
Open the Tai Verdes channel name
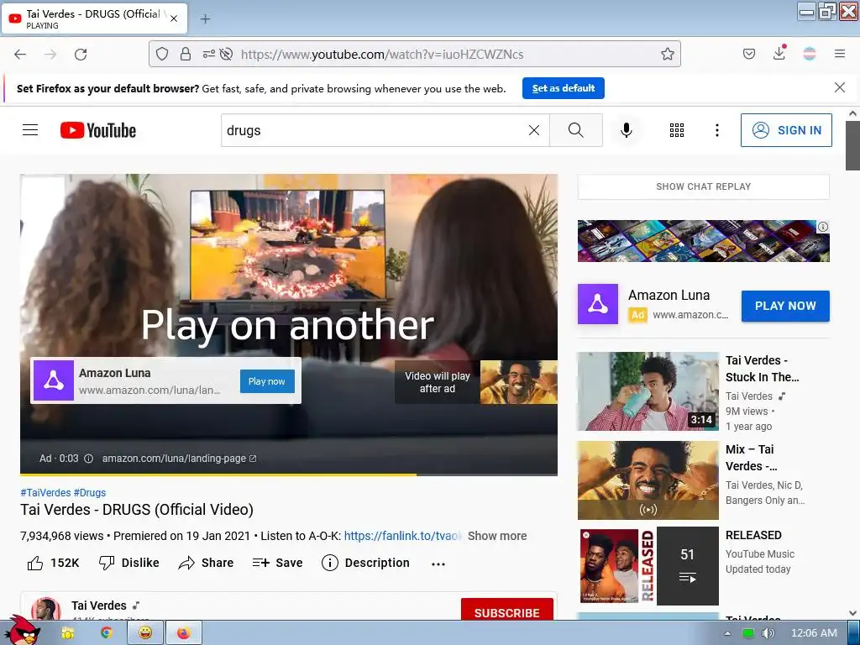[99, 606]
